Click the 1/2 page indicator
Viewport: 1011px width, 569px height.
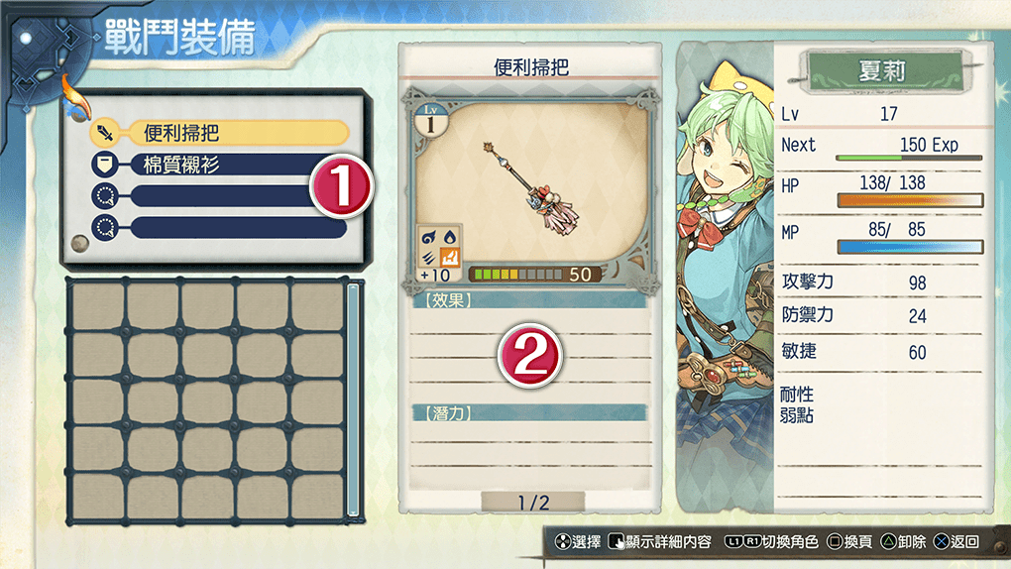533,502
